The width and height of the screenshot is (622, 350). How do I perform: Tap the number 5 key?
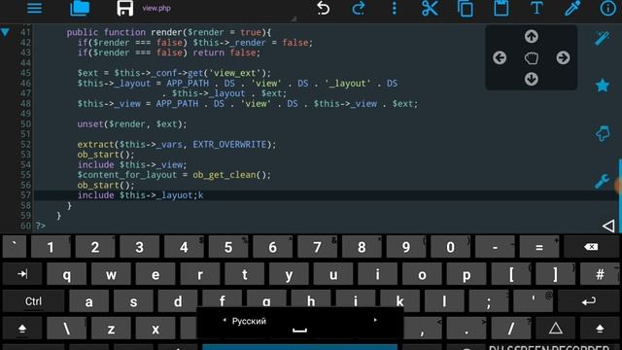[x=228, y=247]
